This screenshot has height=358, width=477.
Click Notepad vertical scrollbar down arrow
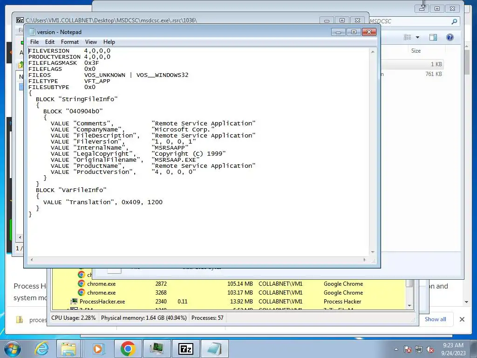point(373,252)
